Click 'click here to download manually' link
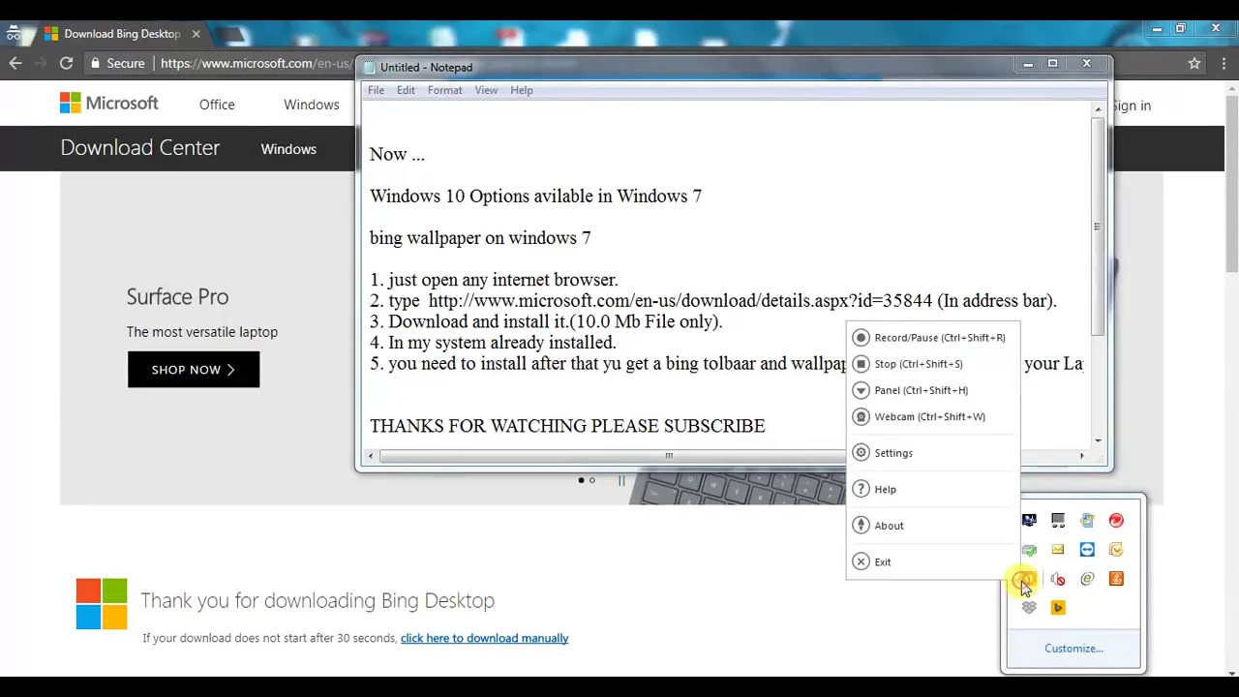The image size is (1239, 697). point(484,638)
